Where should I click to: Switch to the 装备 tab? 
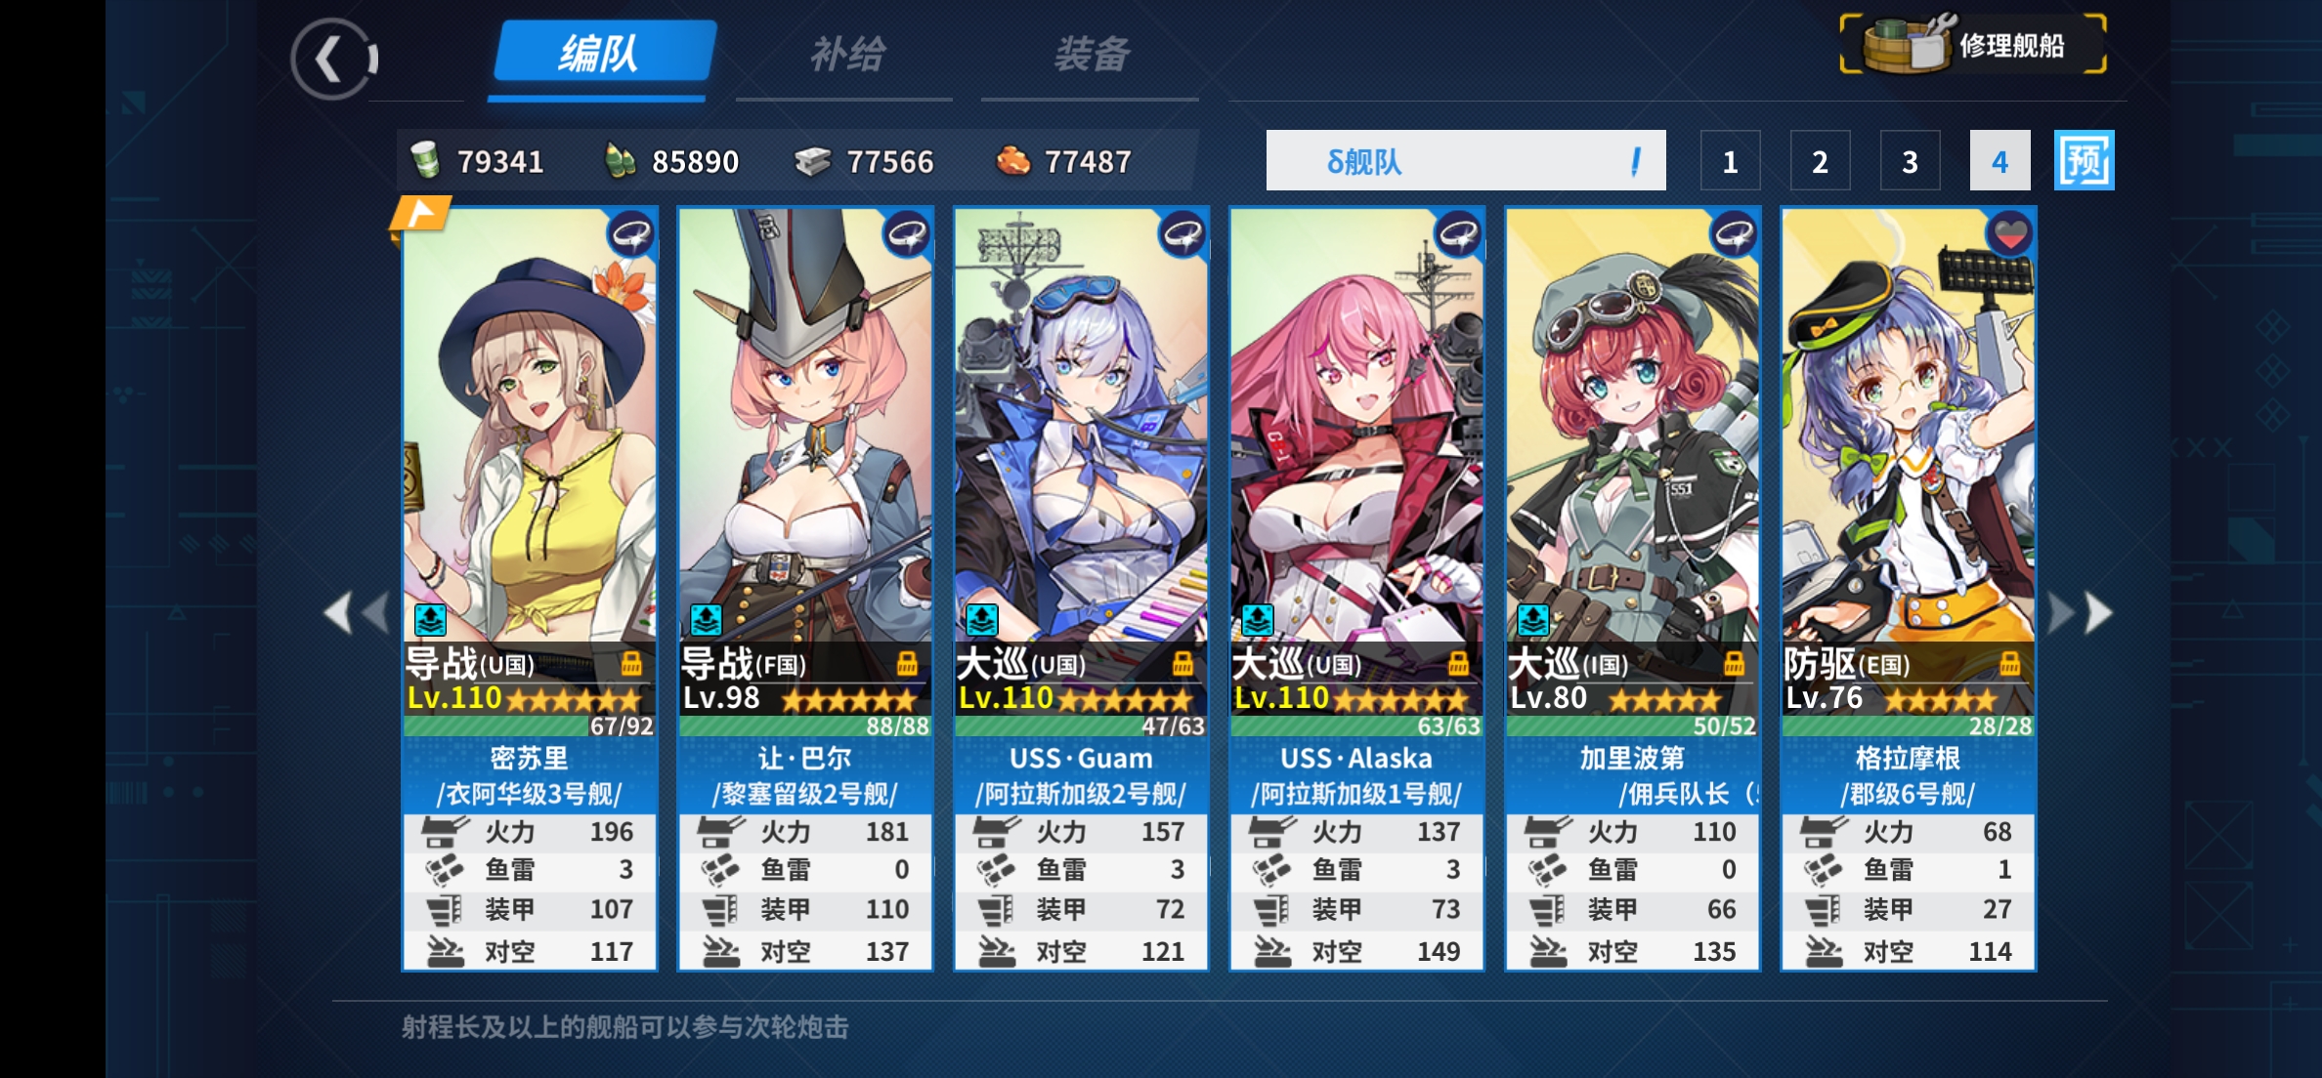point(1092,55)
